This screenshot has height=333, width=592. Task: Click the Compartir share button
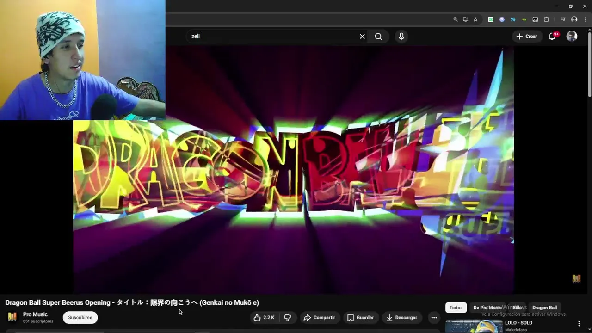tap(319, 317)
